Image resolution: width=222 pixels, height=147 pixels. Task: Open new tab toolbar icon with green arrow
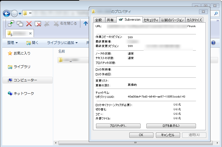tap(11, 23)
